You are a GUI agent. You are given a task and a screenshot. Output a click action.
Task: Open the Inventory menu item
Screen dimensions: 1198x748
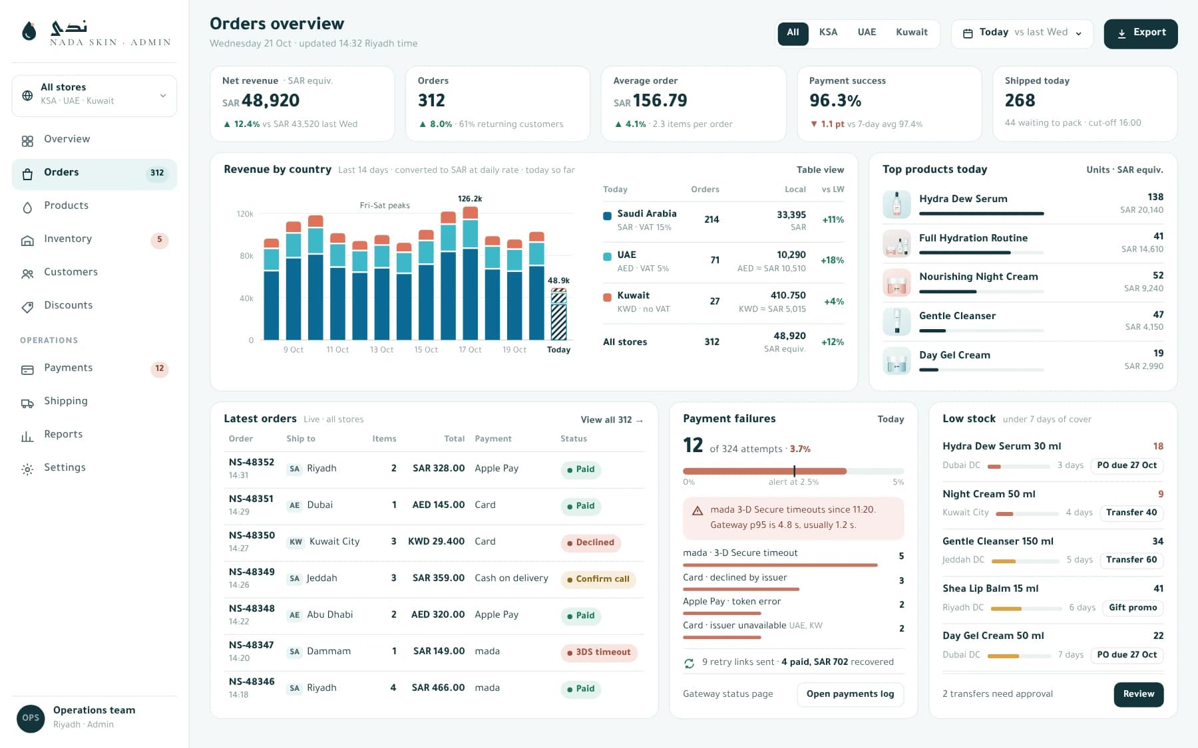[x=95, y=240]
